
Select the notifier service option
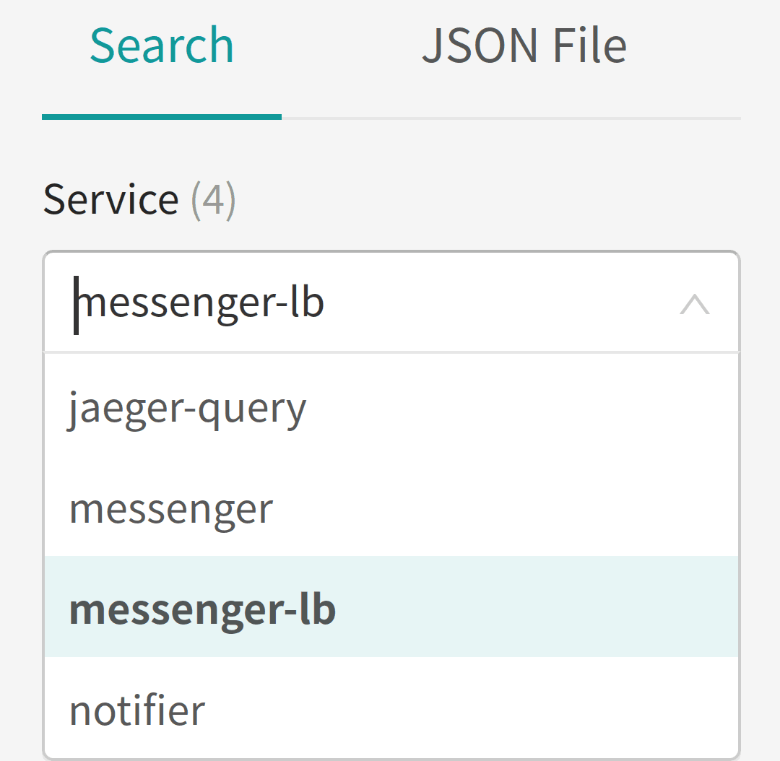tap(136, 709)
